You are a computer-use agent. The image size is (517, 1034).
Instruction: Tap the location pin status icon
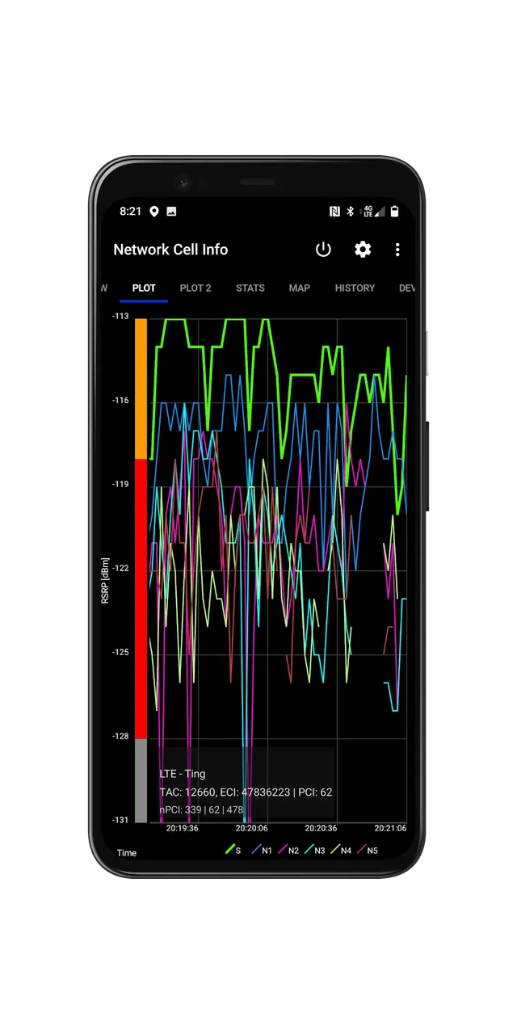coord(154,212)
